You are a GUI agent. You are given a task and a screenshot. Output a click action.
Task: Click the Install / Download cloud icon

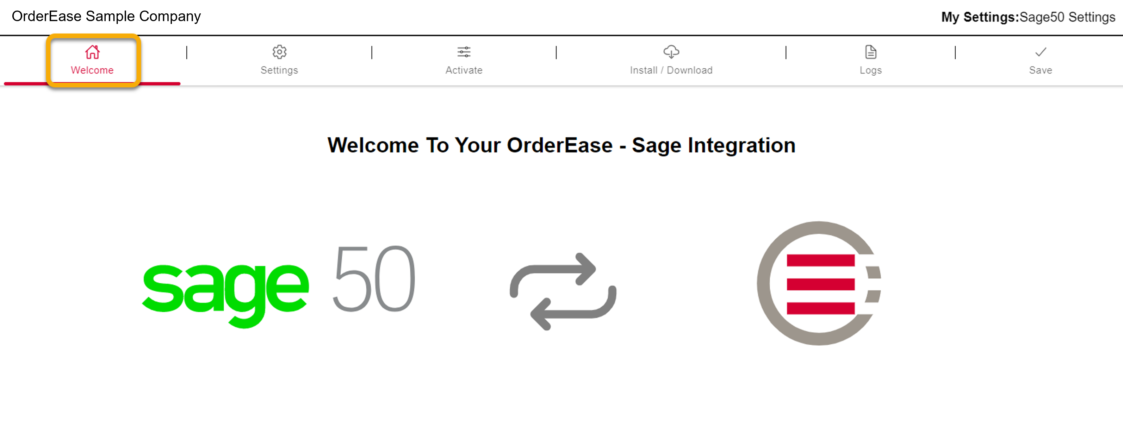pos(671,51)
